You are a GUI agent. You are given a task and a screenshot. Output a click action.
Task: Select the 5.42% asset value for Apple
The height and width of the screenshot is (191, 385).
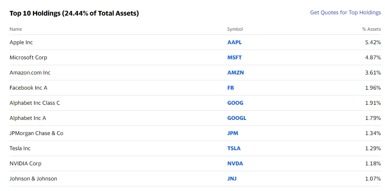(373, 42)
